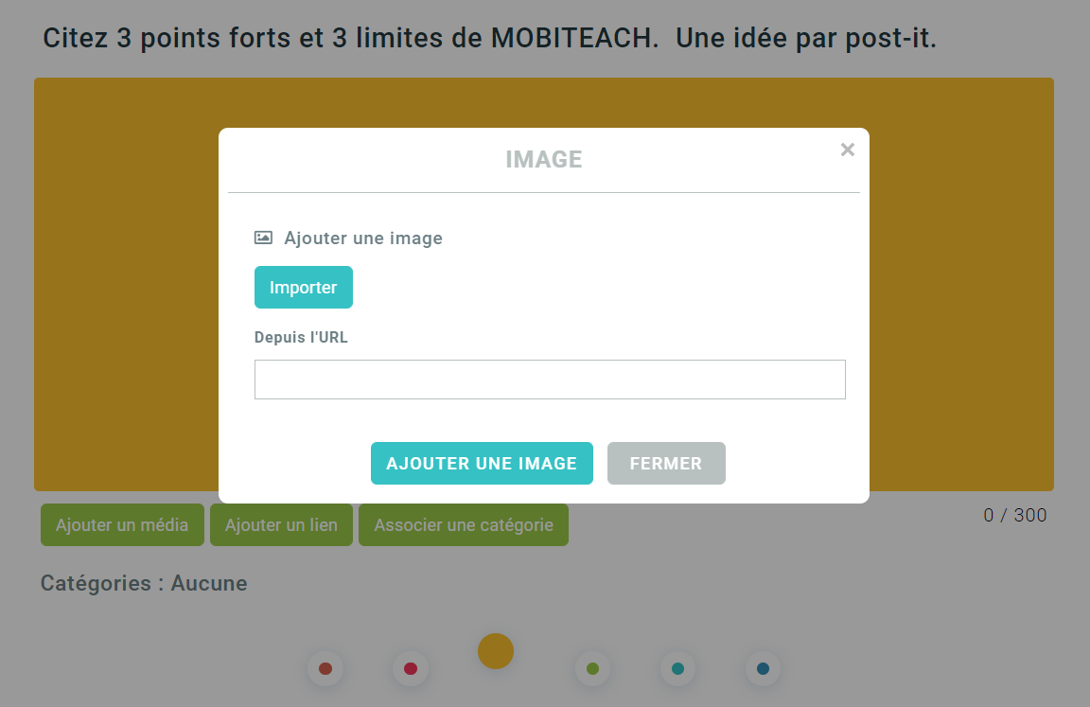Click Associer une catégorie button
Screen dimensions: 1090x707
pos(464,525)
